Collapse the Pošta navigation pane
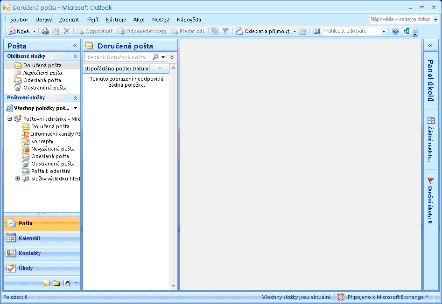 [75, 46]
